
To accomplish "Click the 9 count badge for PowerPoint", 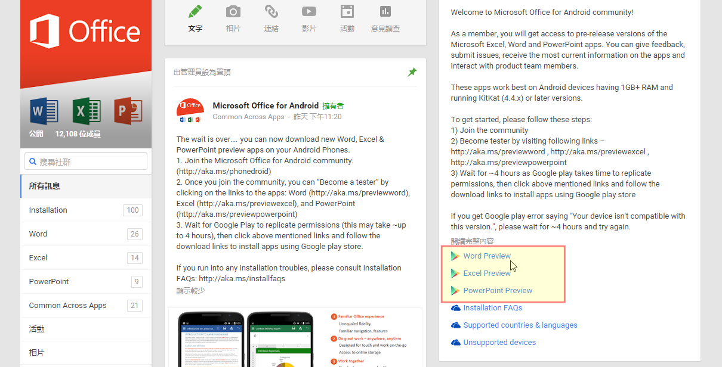I will coord(137,281).
